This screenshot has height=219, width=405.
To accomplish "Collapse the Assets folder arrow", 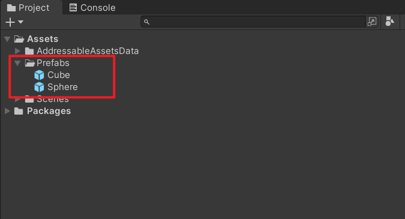I will point(7,39).
